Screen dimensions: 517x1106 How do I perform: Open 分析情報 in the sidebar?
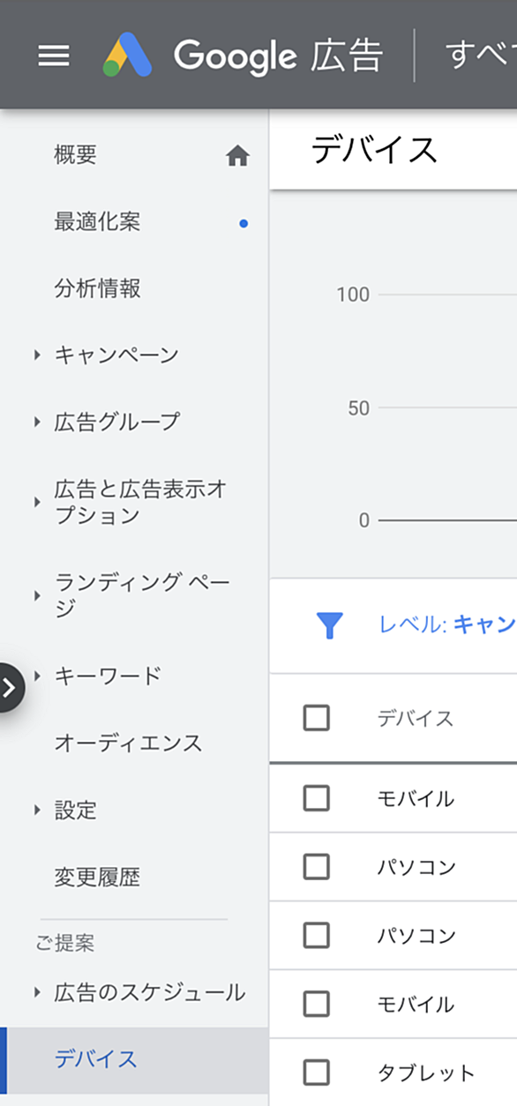point(97,288)
